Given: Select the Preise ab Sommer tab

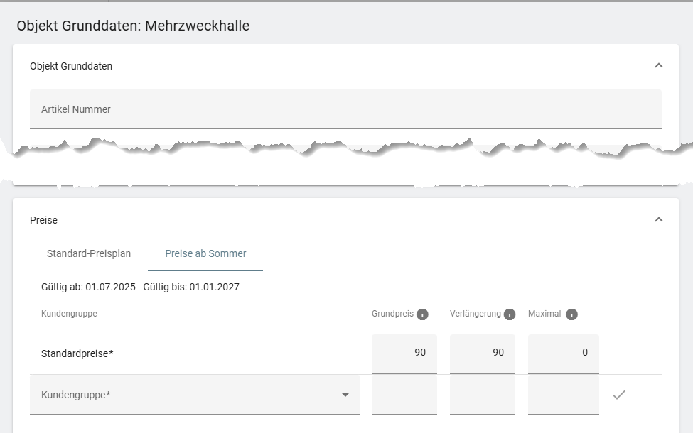Looking at the screenshot, I should pos(205,253).
